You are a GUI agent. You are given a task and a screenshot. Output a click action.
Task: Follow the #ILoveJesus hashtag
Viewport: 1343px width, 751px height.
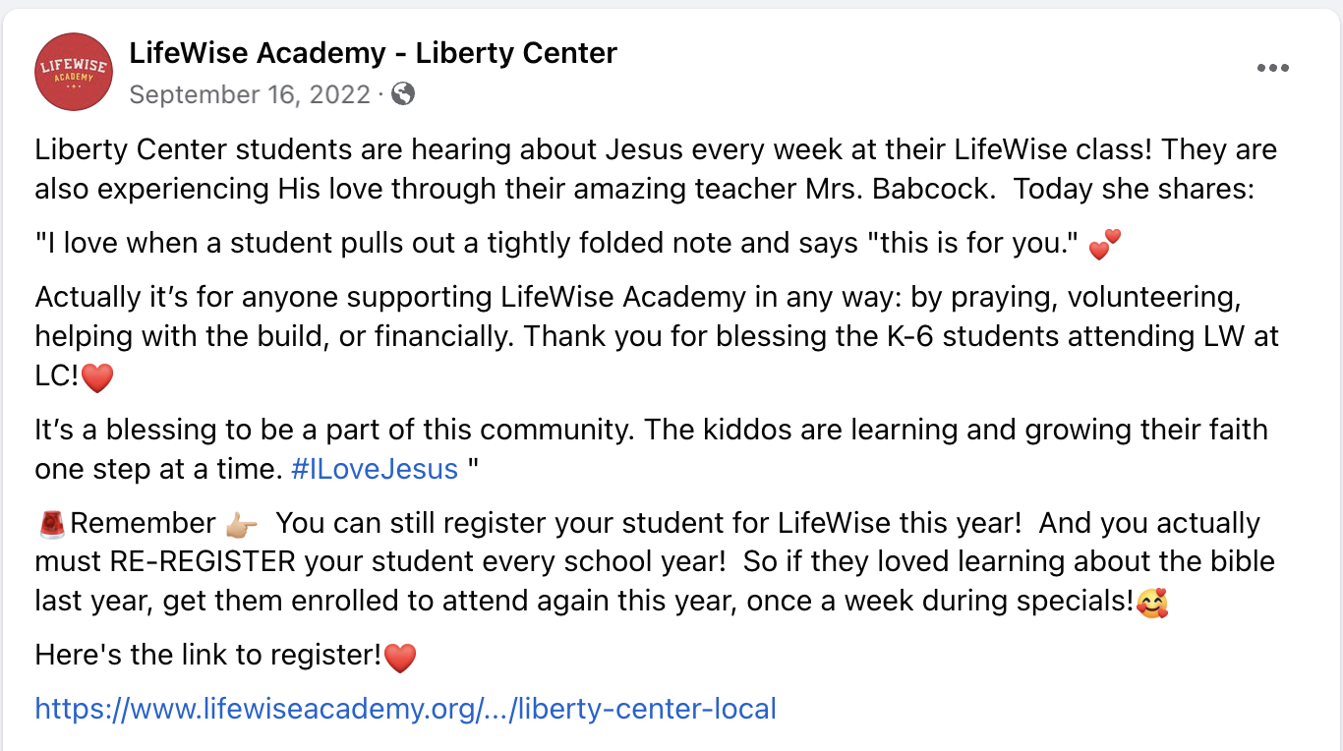click(376, 469)
